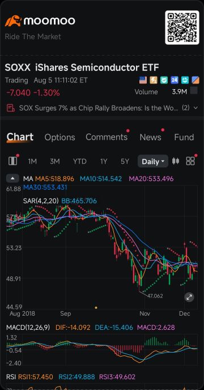This screenshot has width=204, height=390.
Task: Tap the gray square beside volume 3.9M
Action: 194,91
